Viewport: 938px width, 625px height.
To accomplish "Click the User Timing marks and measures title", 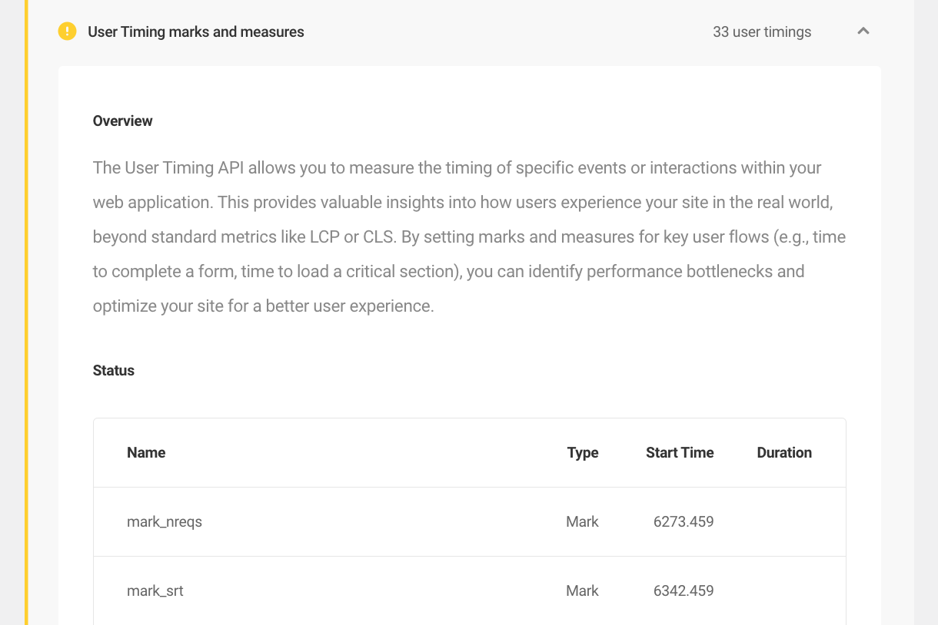I will [x=196, y=32].
